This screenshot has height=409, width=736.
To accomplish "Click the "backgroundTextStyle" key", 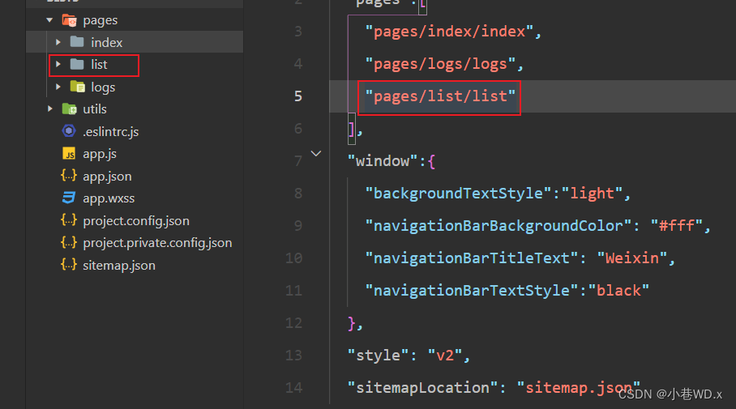I will [458, 194].
